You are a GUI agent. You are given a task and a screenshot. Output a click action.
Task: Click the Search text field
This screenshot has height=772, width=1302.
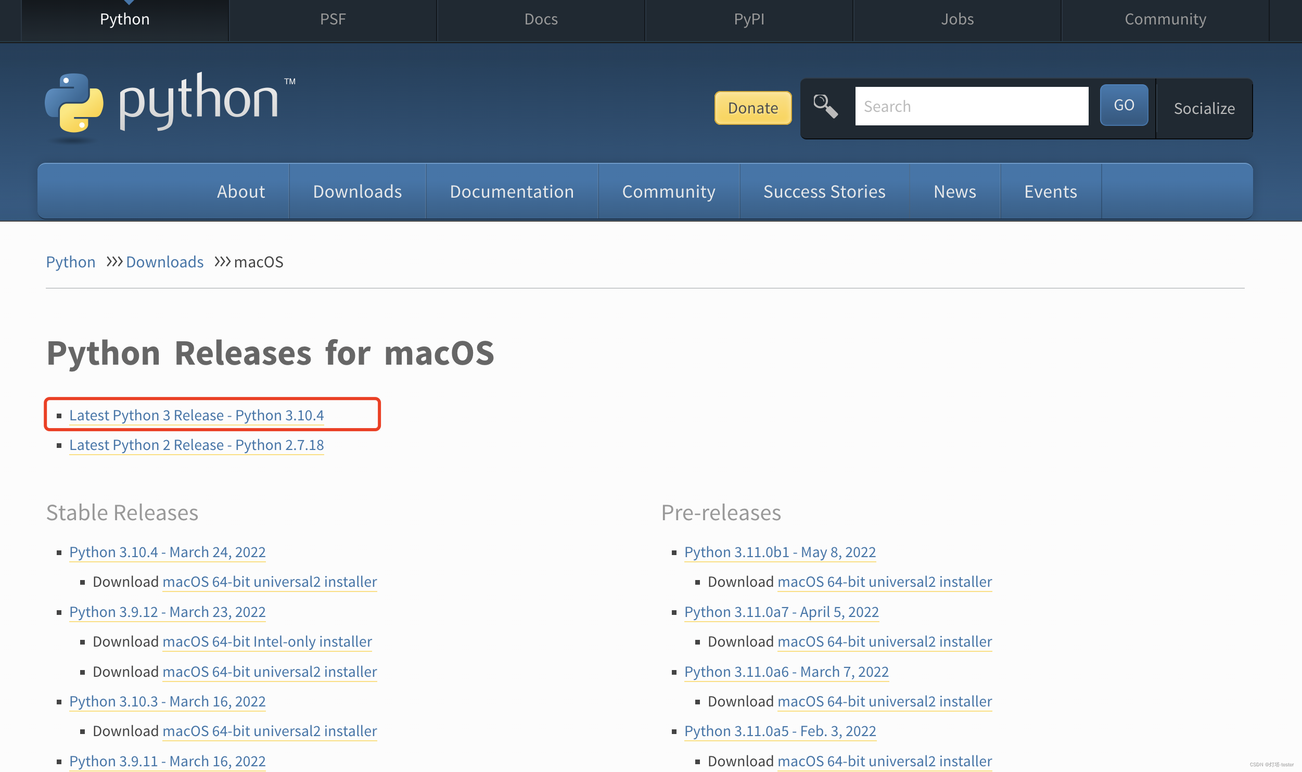pos(971,106)
